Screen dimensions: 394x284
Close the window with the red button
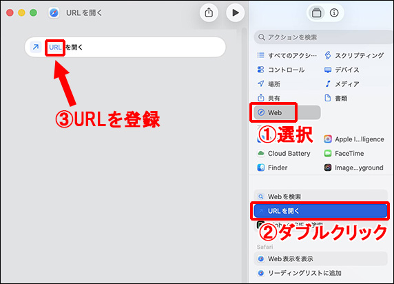click(x=10, y=12)
